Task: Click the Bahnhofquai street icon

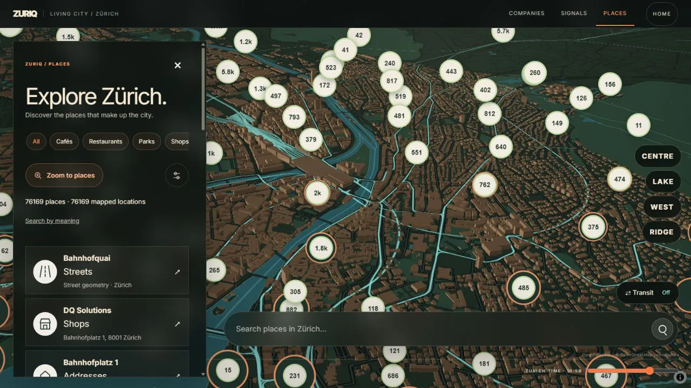Action: point(45,272)
